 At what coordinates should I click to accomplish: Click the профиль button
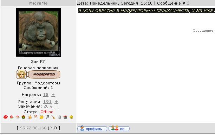click(x=92, y=129)
